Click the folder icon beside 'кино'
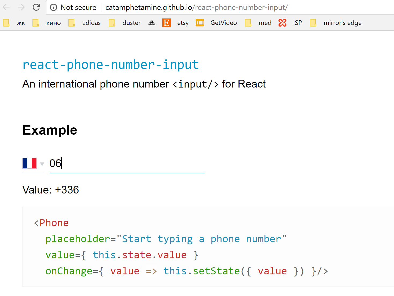The width and height of the screenshot is (394, 296). click(36, 23)
